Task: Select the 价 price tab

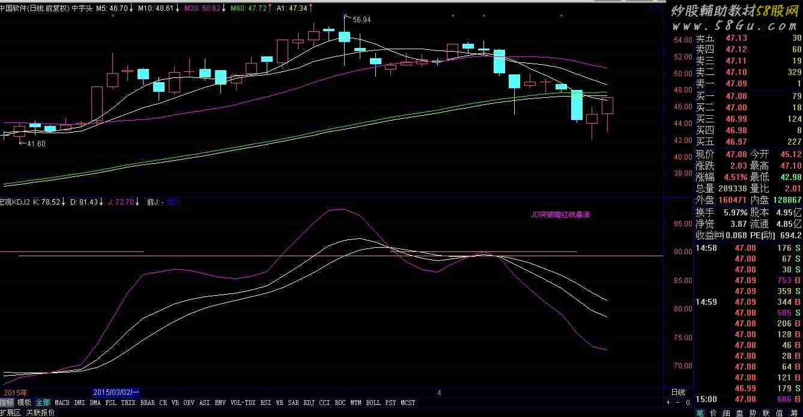Action: 714,413
